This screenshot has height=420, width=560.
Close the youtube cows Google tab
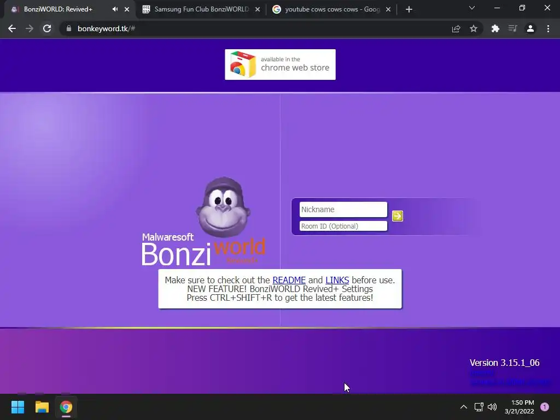pyautogui.click(x=388, y=9)
